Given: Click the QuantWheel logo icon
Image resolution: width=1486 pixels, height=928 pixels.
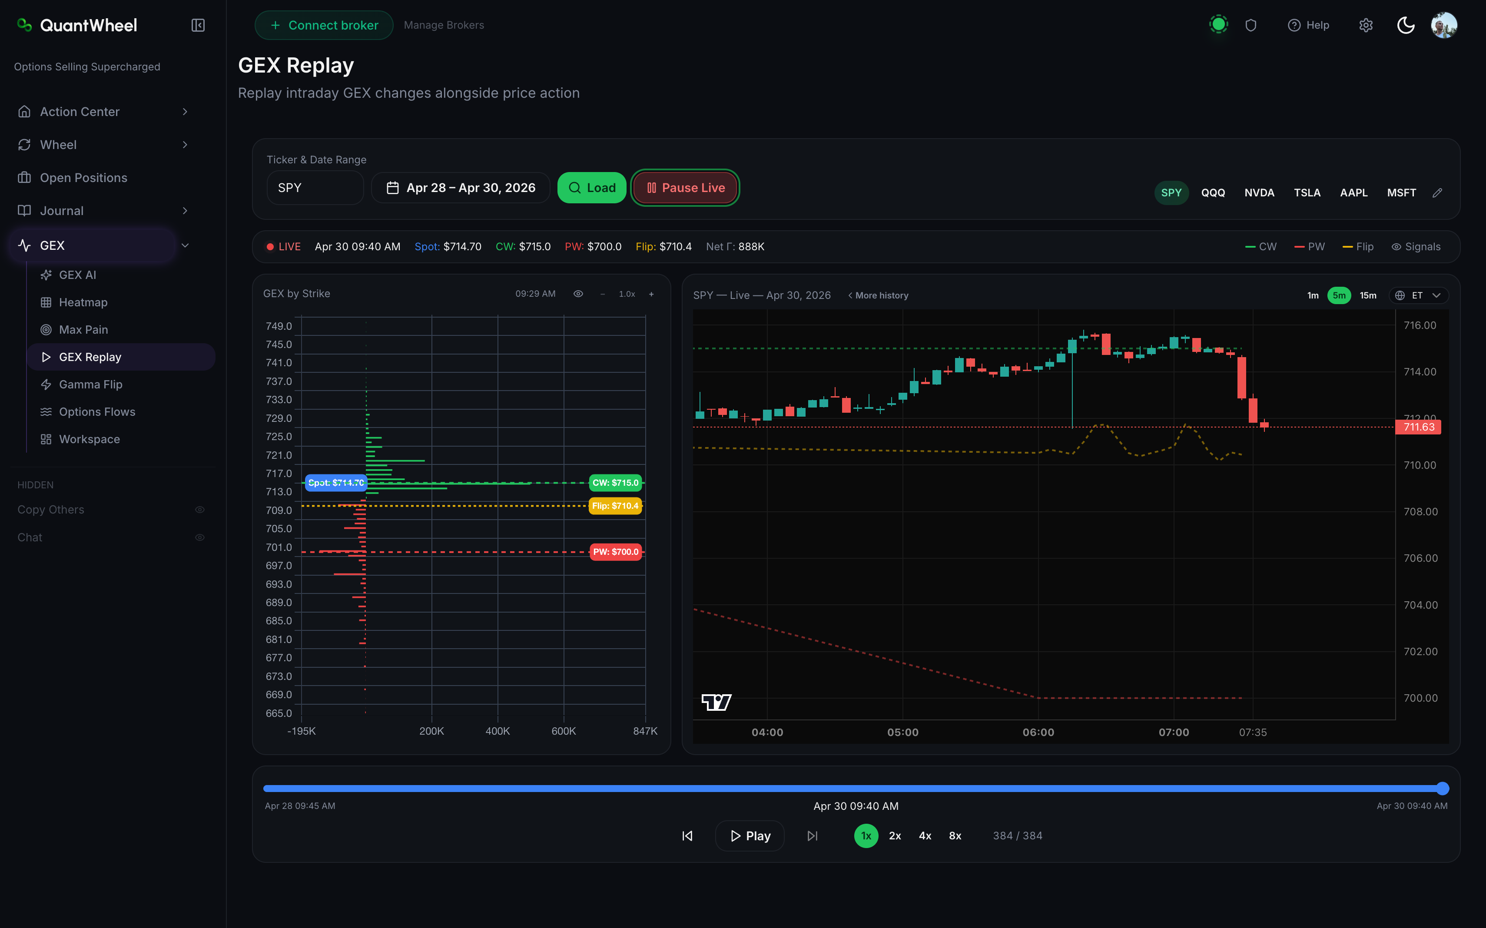Looking at the screenshot, I should [x=25, y=25].
